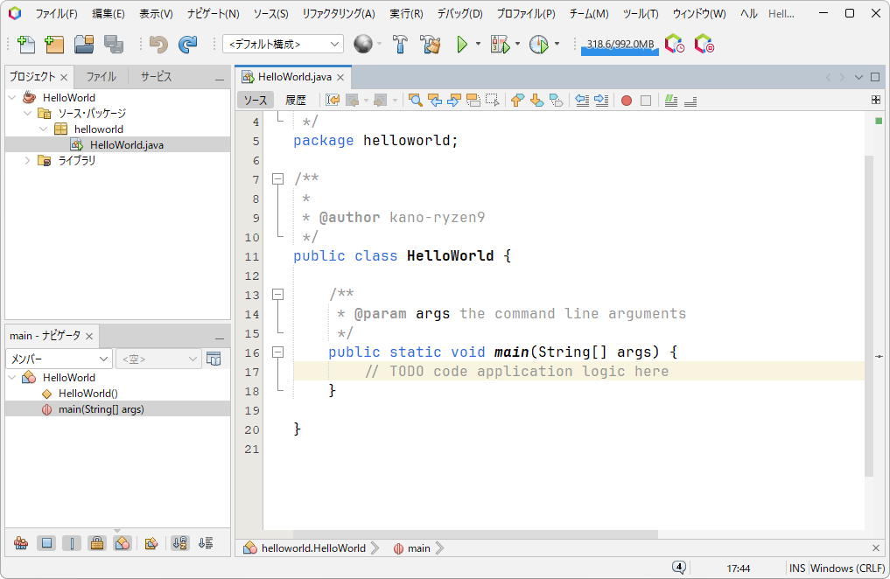Start macro recording with red circle
This screenshot has width=890, height=579.
click(627, 101)
